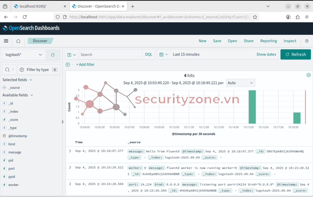
Task: Open the filter options icon beside Add filter
Action: coord(68,65)
